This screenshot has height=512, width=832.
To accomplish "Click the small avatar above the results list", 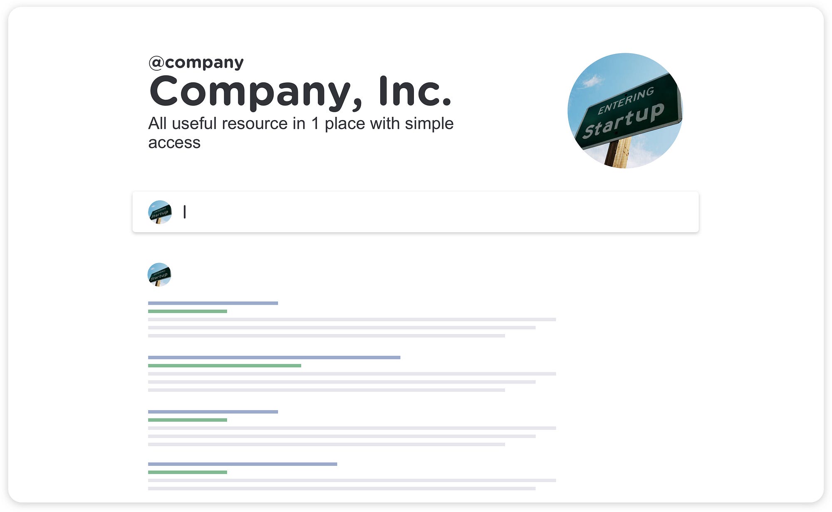I will coord(159,274).
